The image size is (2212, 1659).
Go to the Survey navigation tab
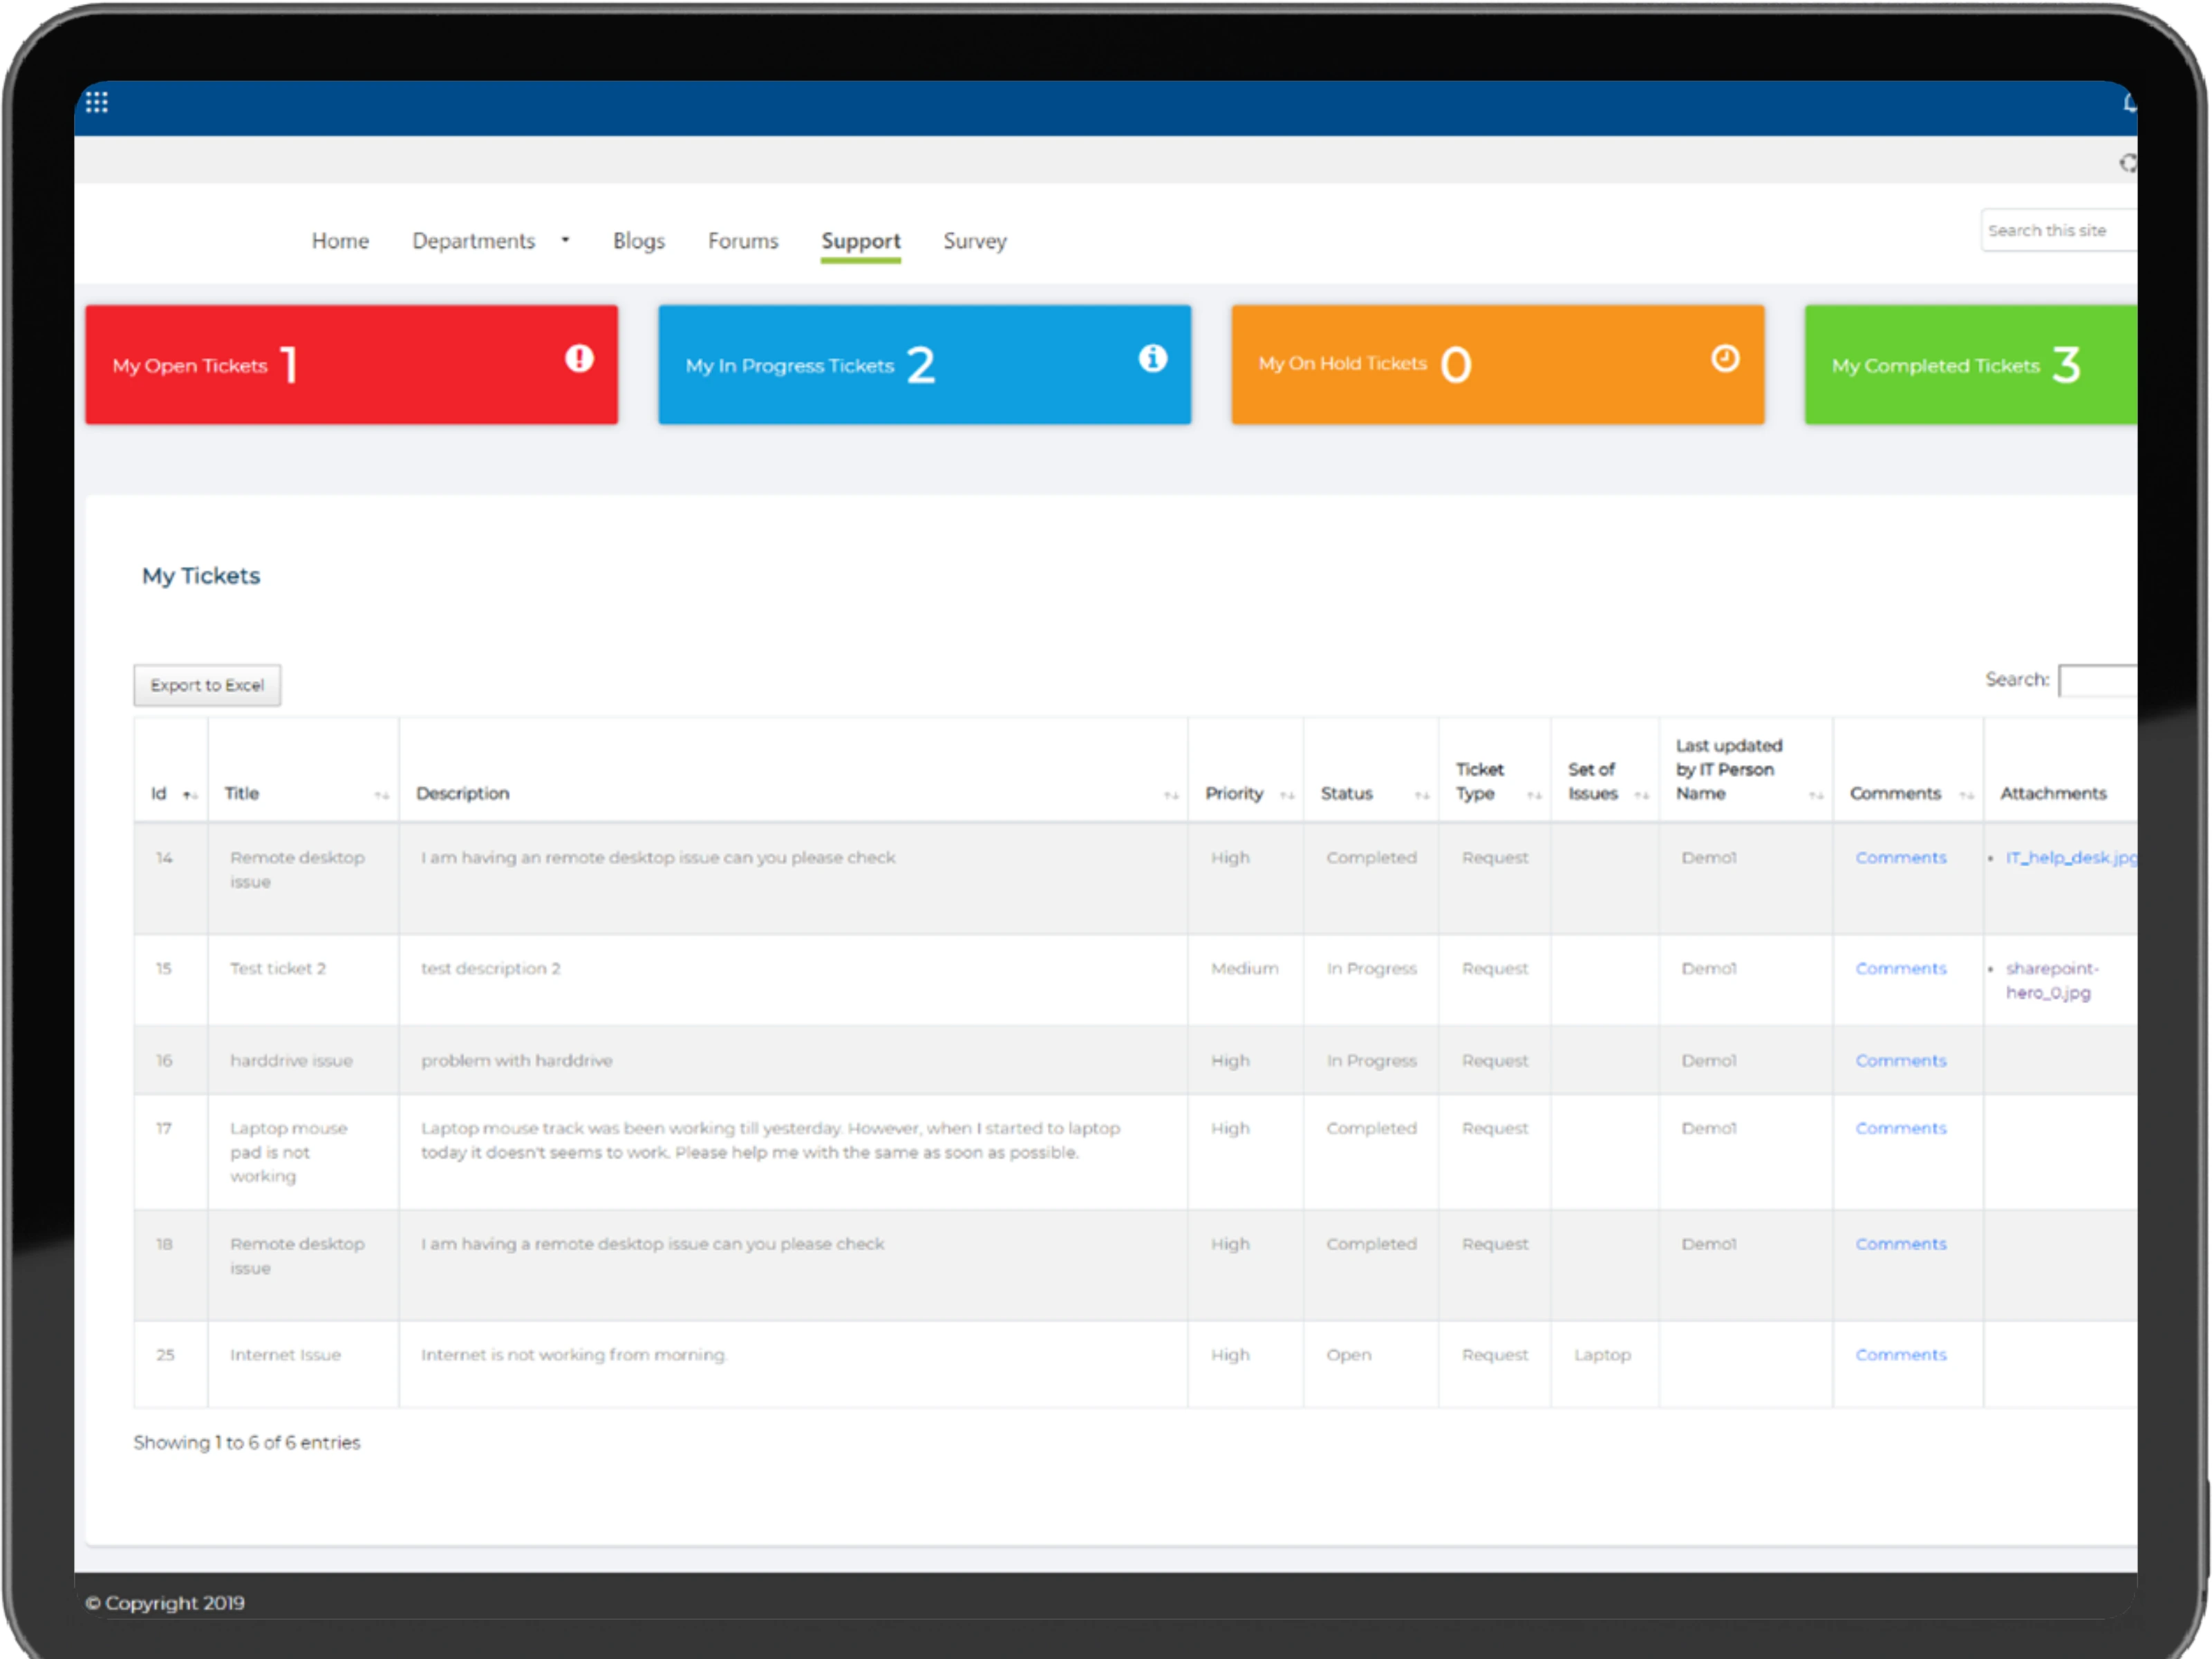point(974,241)
